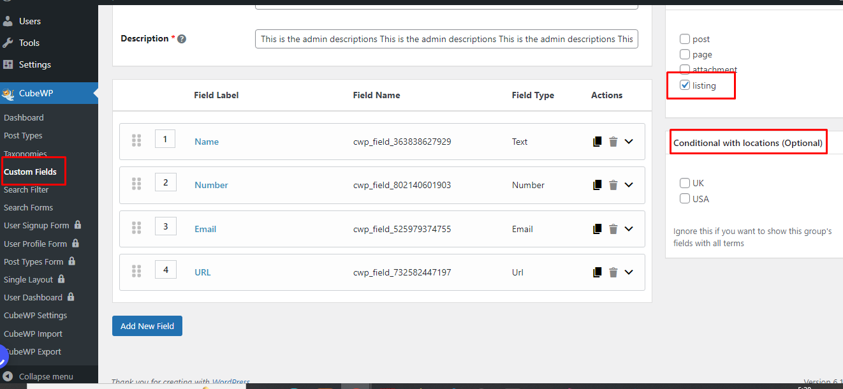
Task: Open the Number field label link
Action: [211, 185]
